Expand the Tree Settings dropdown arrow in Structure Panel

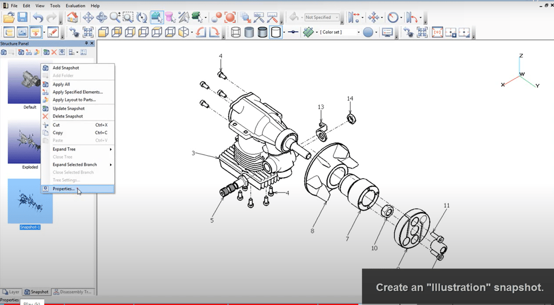tap(78, 52)
